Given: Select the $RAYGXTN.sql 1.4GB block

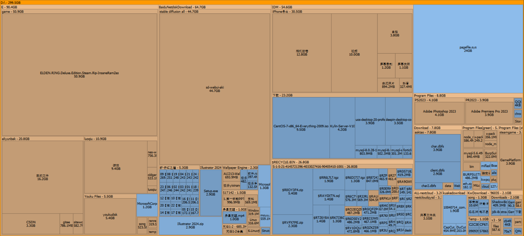Looking at the screenshot, I should click(x=329, y=197).
